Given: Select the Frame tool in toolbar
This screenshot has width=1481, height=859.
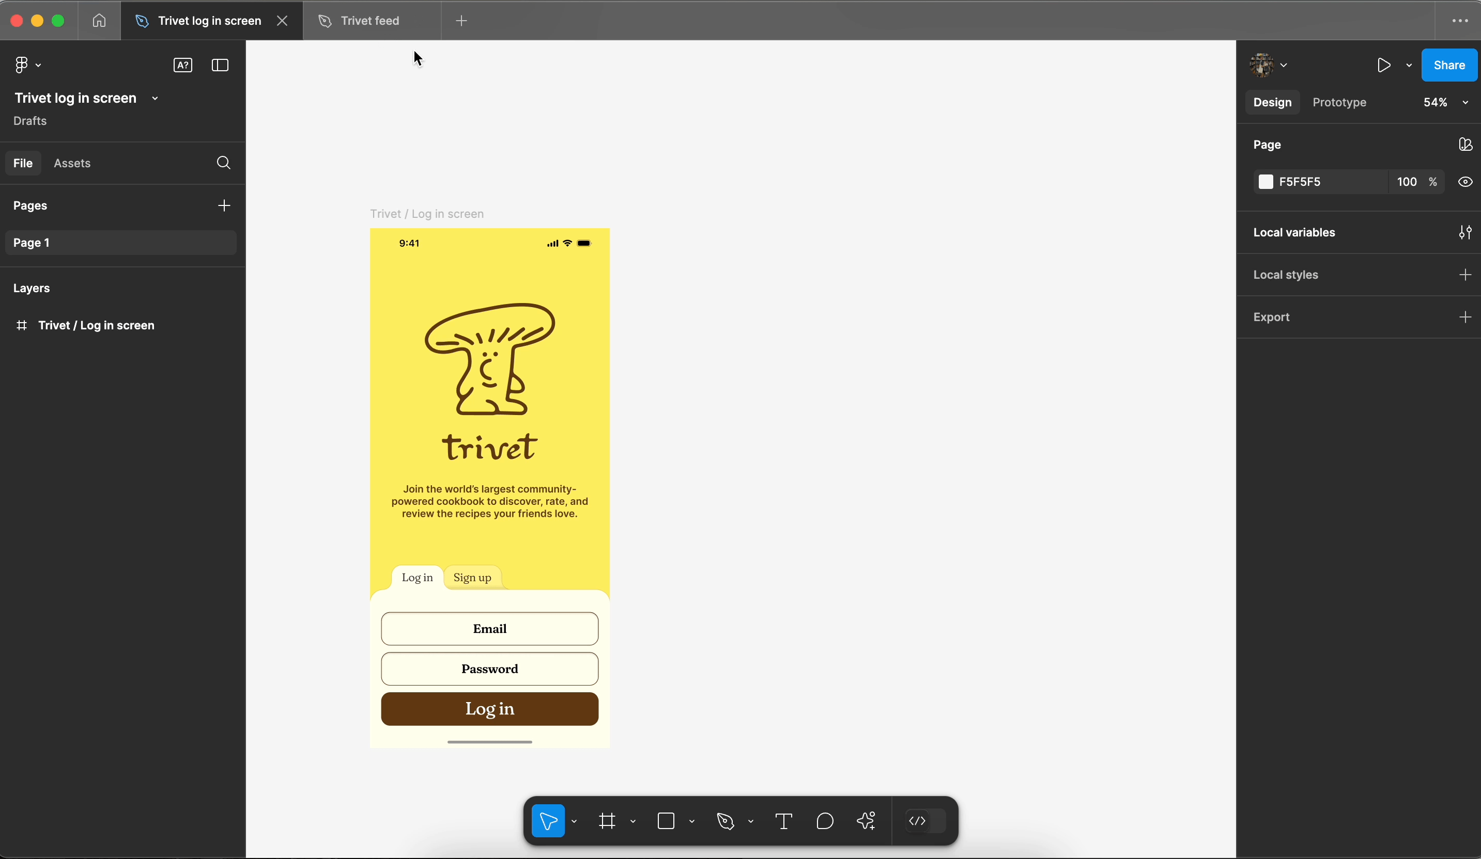Looking at the screenshot, I should click(607, 821).
